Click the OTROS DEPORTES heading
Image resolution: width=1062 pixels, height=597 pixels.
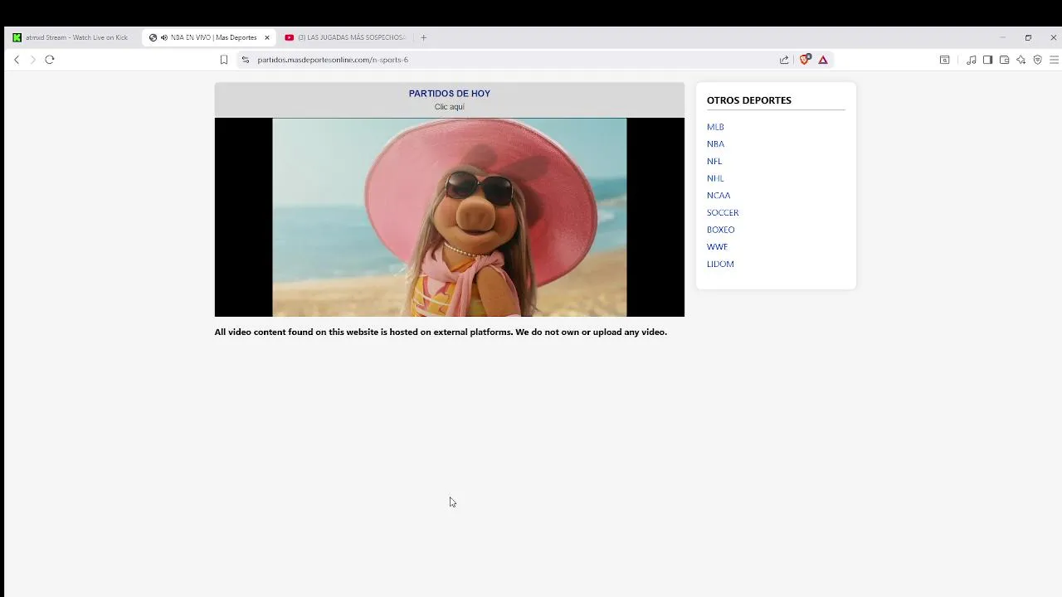click(x=749, y=100)
